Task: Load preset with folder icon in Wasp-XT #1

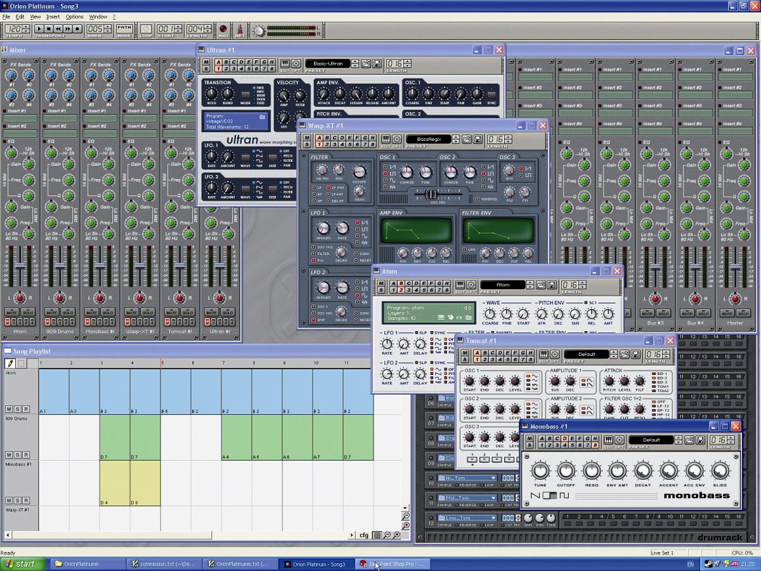Action: point(467,139)
